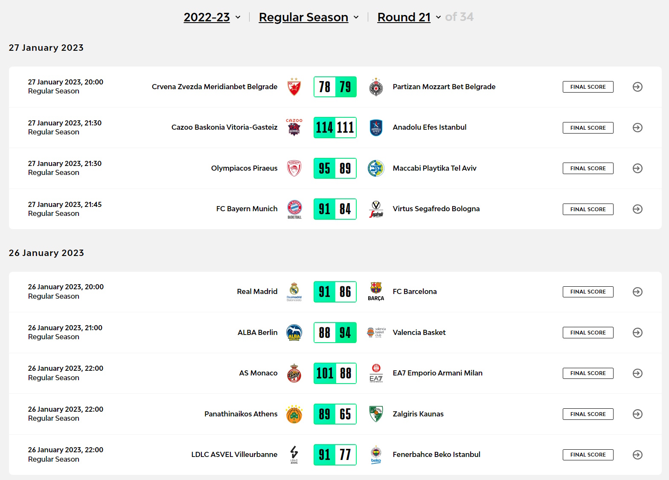Click the Panathinaikos Athens clover logo
Viewport: 669px width, 480px height.
coord(294,414)
